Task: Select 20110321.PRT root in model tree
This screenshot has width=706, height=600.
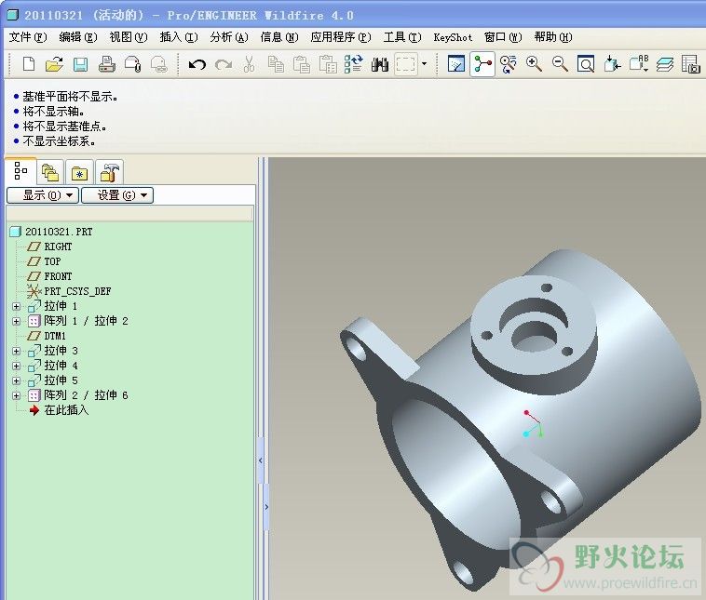Action: pyautogui.click(x=51, y=232)
